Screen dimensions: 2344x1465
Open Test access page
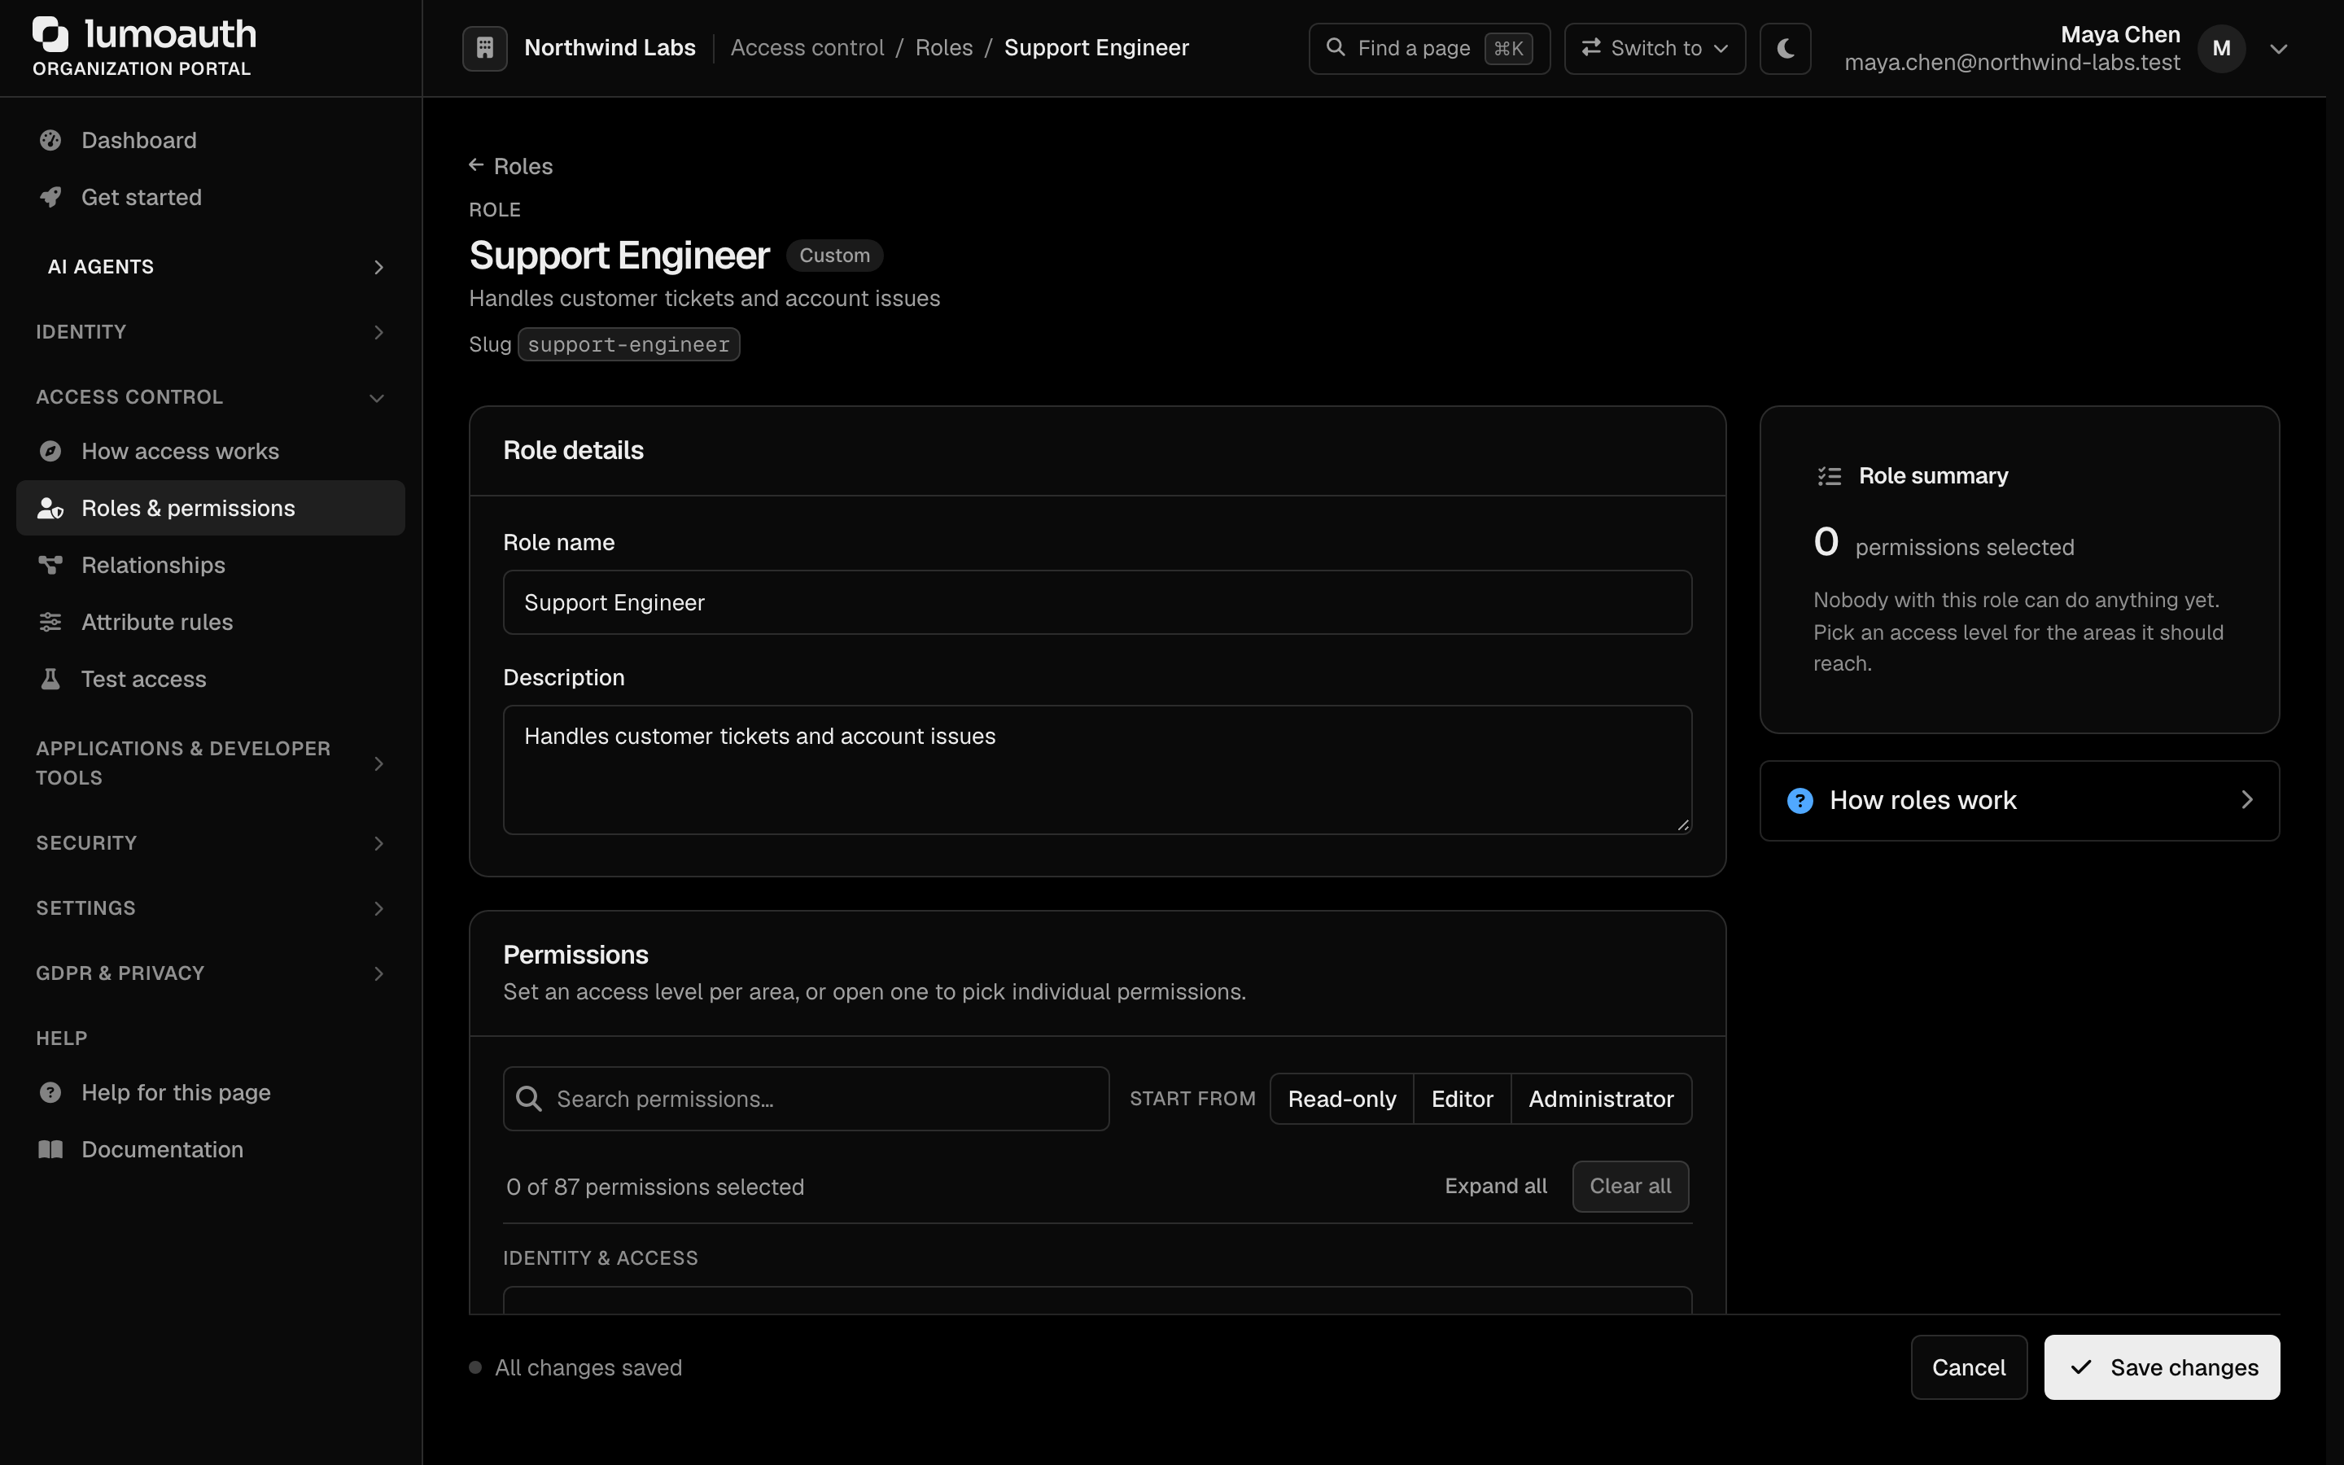(x=210, y=680)
